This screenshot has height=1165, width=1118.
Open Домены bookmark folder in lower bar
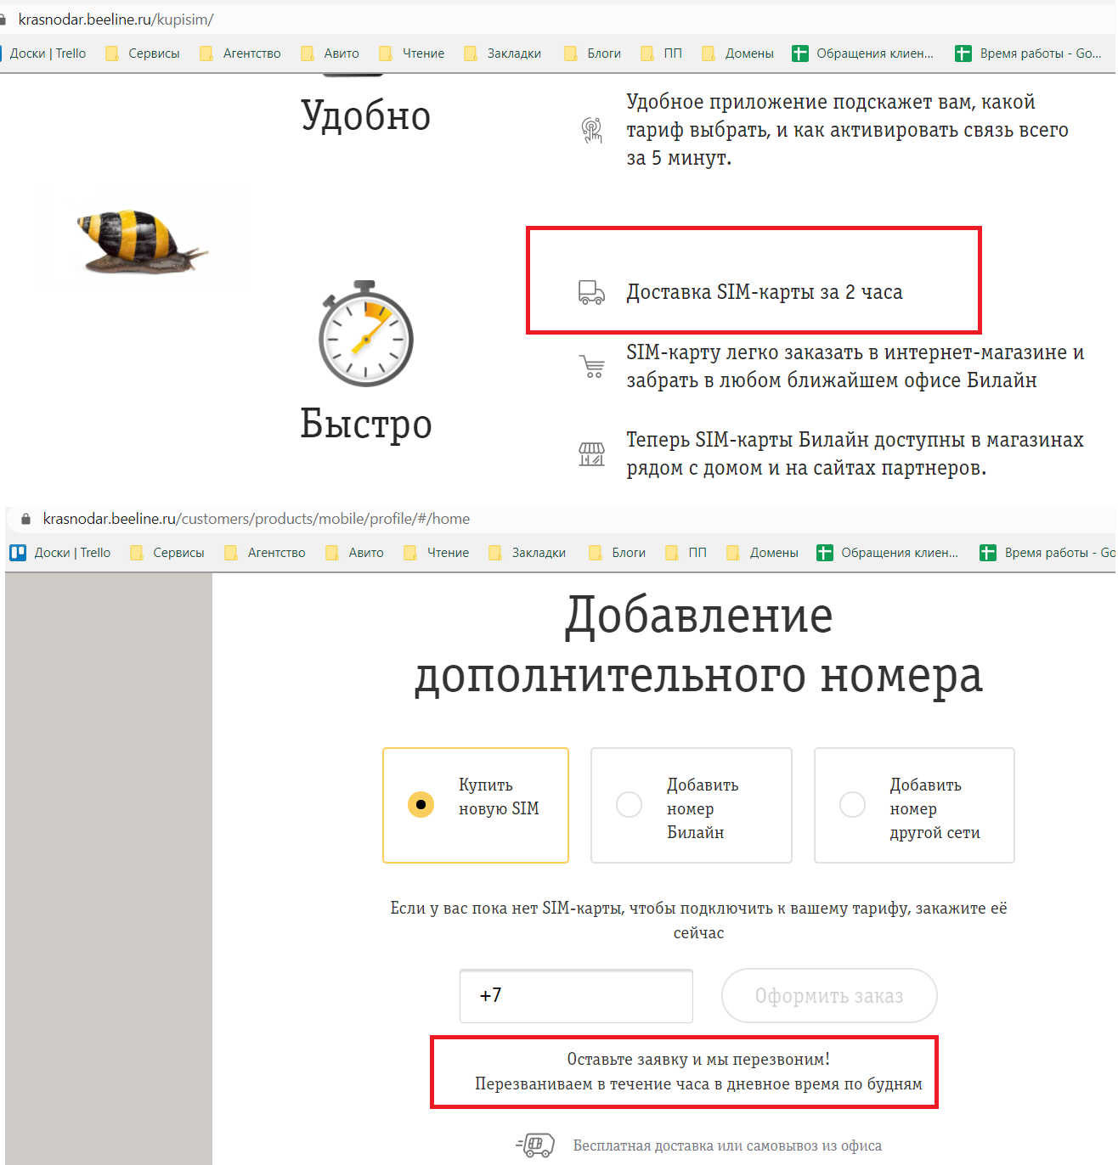(763, 553)
